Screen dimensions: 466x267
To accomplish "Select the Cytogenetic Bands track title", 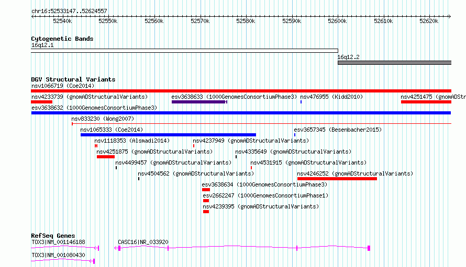I will coord(62,39).
